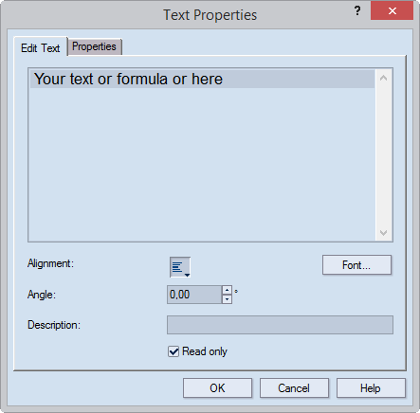Screen dimensions: 420x413
Task: Decrease the Angle value with down arrow
Action: point(227,299)
